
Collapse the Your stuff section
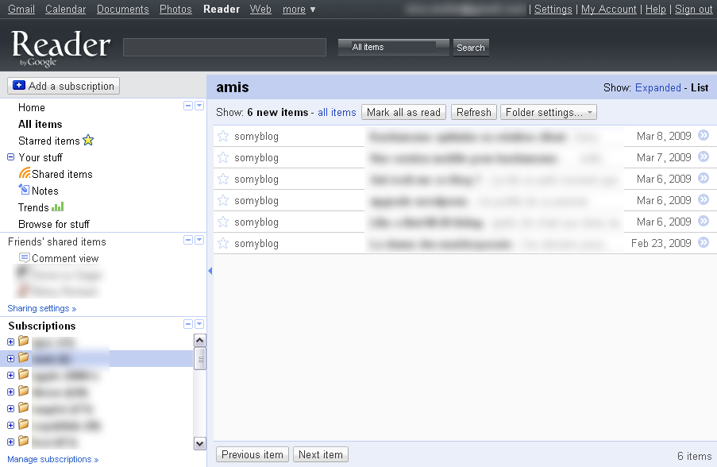(10, 157)
